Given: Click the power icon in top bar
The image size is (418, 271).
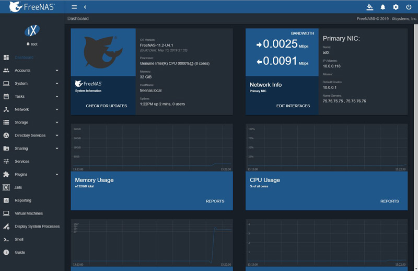Looking at the screenshot, I should [x=409, y=7].
